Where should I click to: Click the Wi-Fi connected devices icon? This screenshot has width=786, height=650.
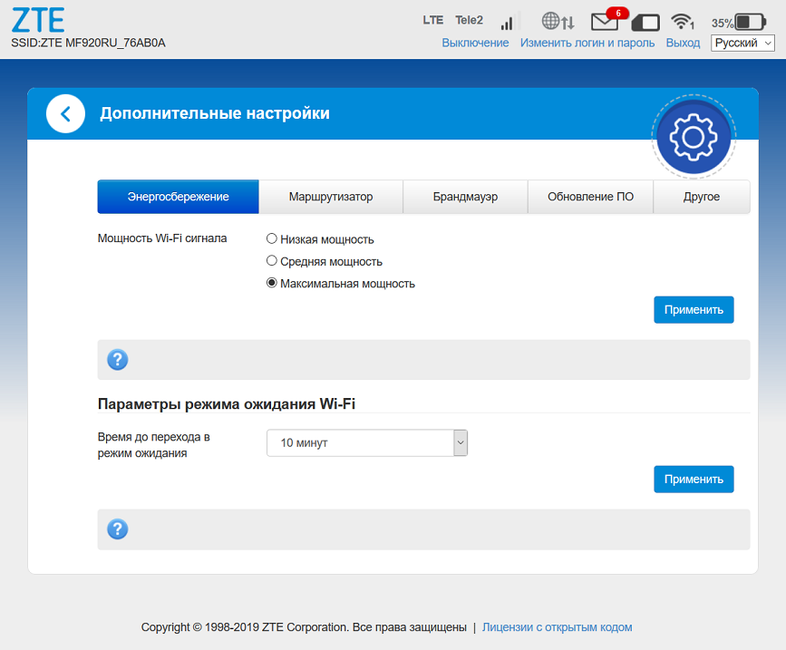682,22
